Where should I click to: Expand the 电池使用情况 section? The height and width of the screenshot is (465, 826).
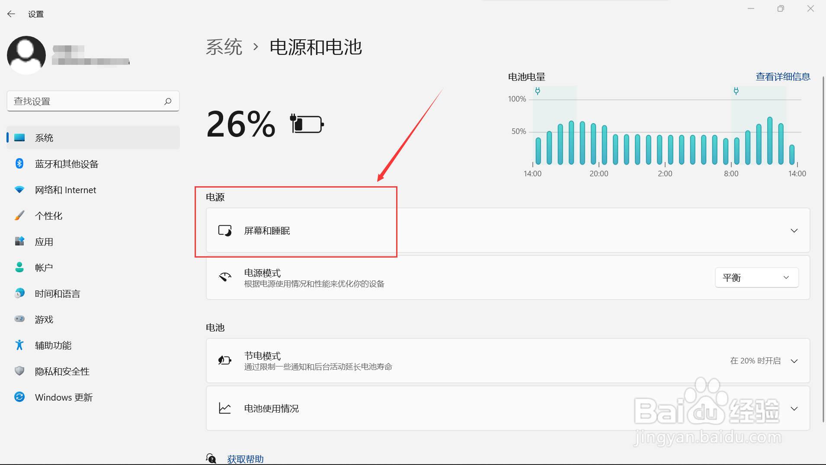(794, 408)
